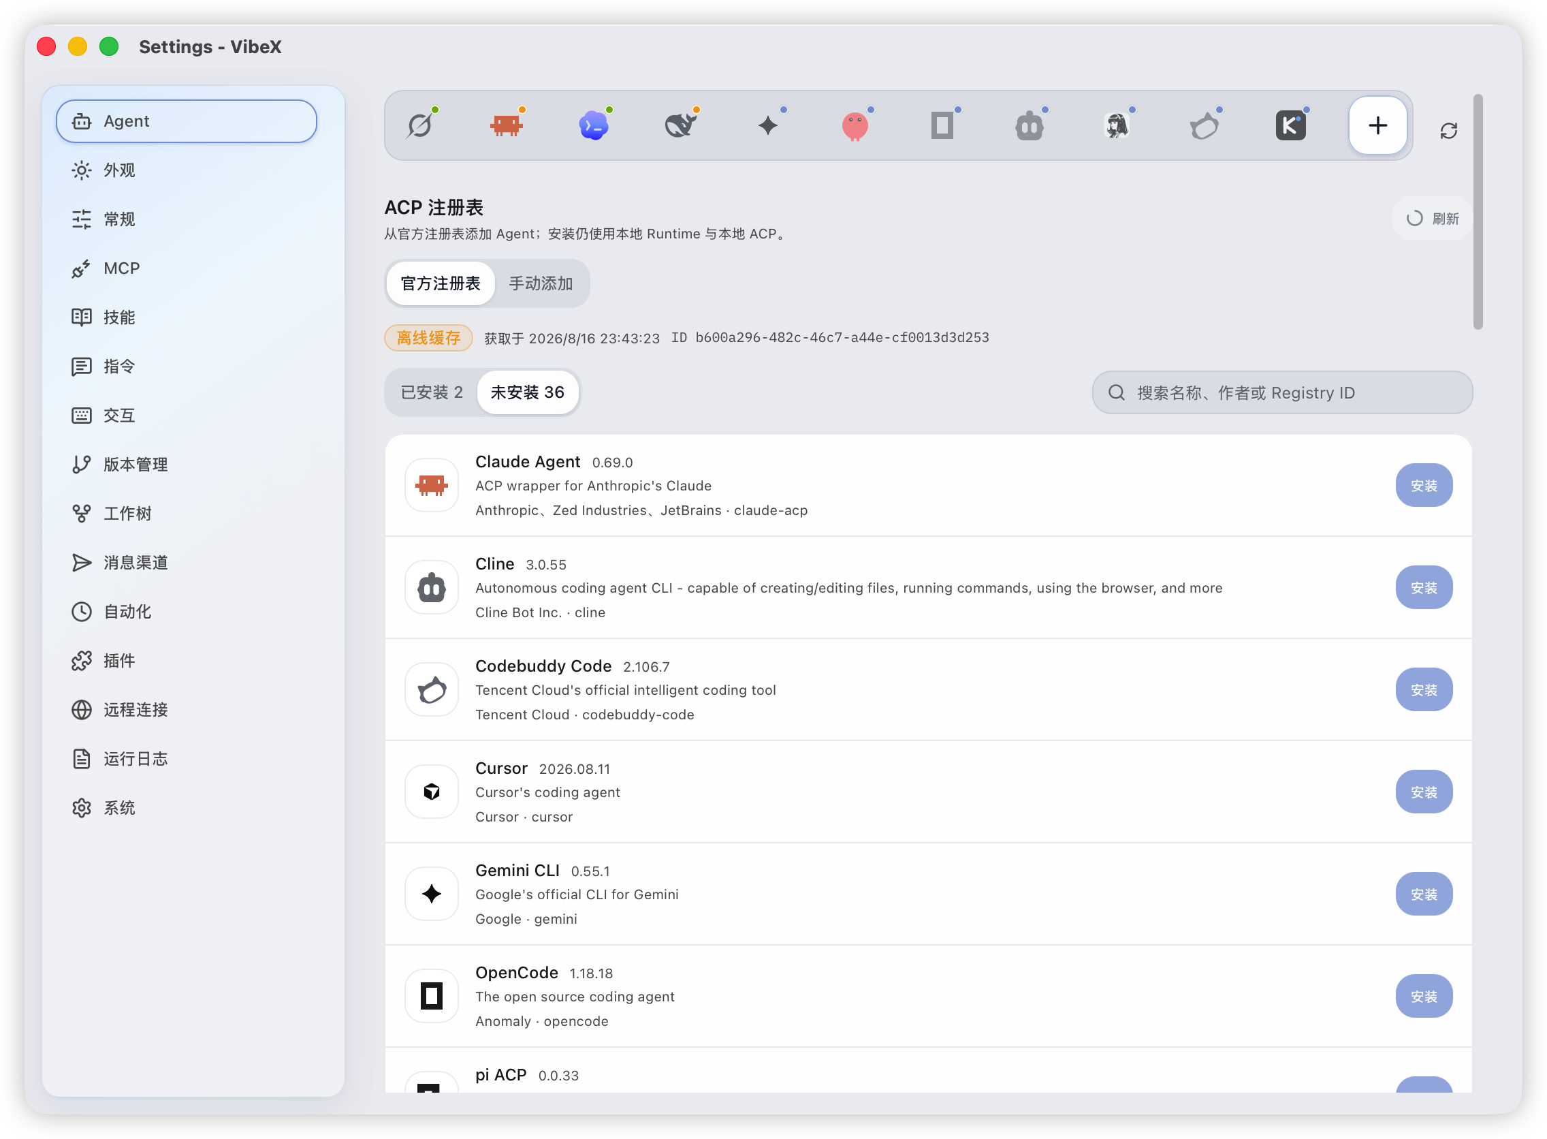Install Cline with its 安装 button
Image resolution: width=1547 pixels, height=1139 pixels.
1424,587
